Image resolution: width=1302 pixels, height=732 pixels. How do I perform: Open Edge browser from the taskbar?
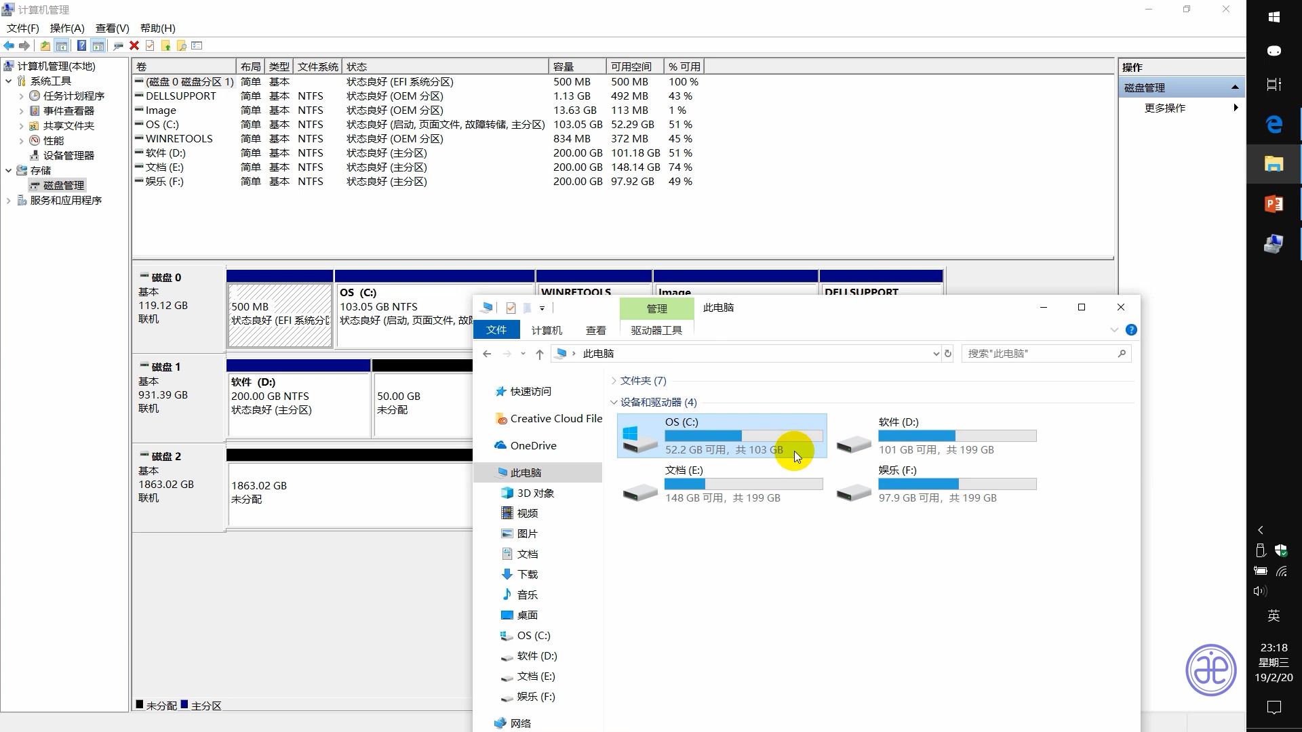pyautogui.click(x=1274, y=124)
